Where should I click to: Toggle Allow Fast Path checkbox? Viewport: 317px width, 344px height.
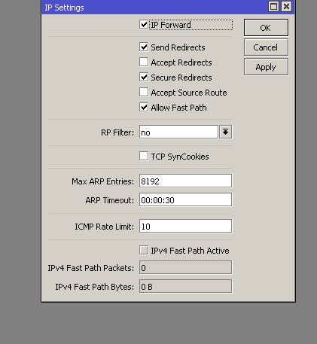[144, 107]
